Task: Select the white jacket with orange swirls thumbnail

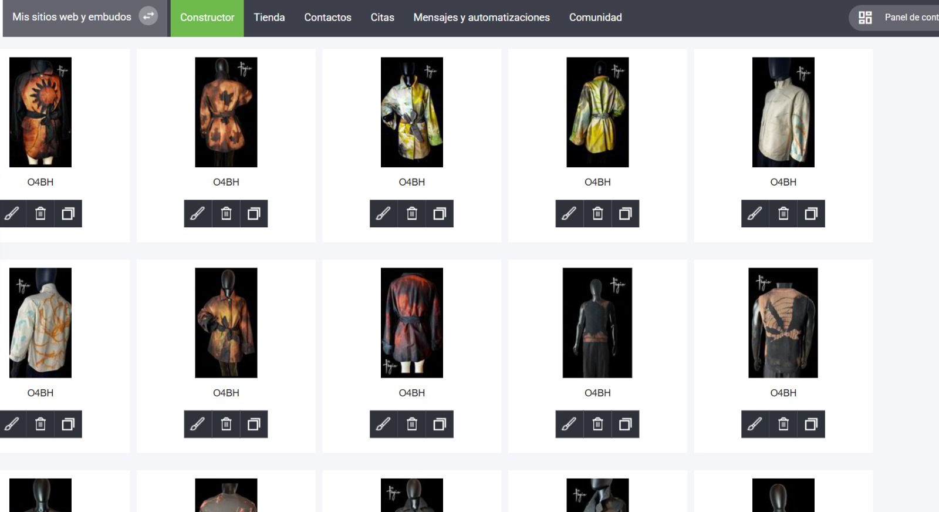Action: [x=40, y=323]
